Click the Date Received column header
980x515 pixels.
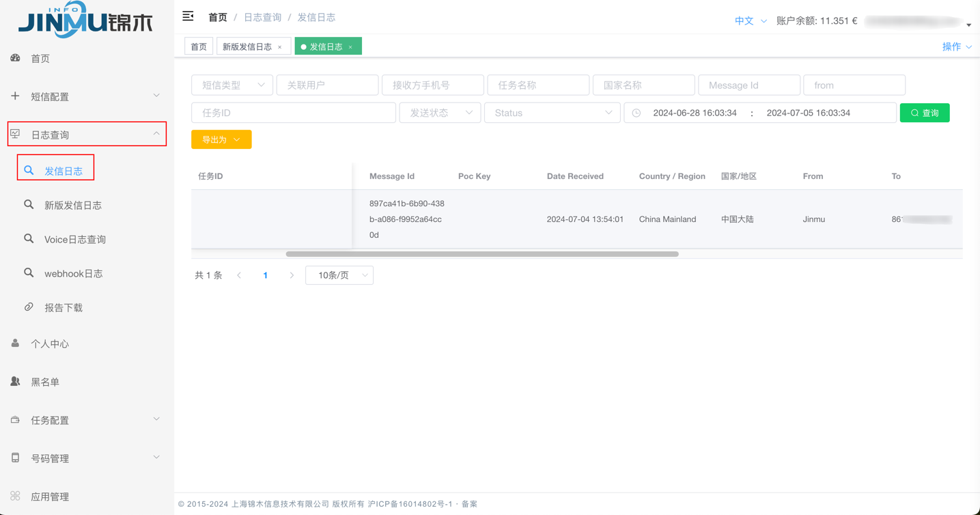click(575, 176)
